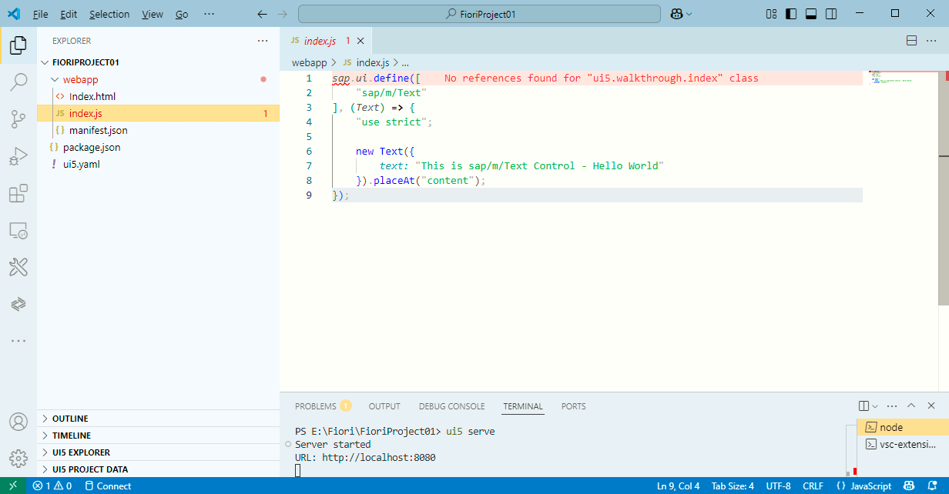
Task: Open Customize Layout in title bar
Action: click(x=772, y=14)
